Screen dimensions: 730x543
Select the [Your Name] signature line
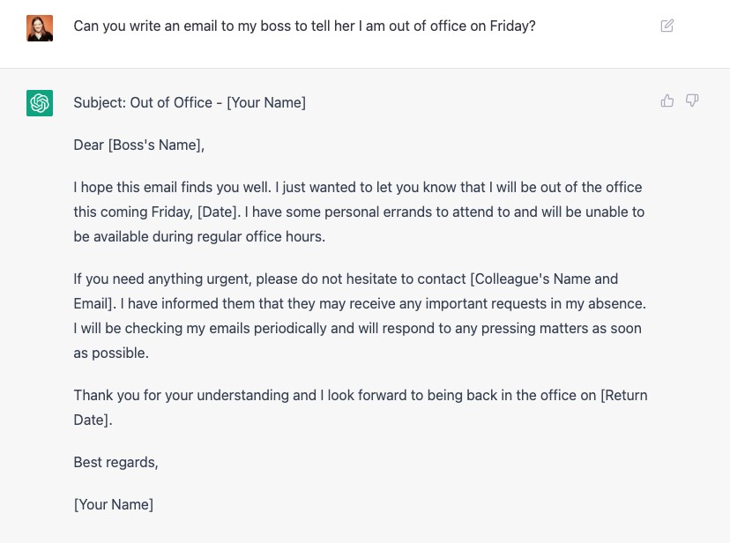click(114, 505)
